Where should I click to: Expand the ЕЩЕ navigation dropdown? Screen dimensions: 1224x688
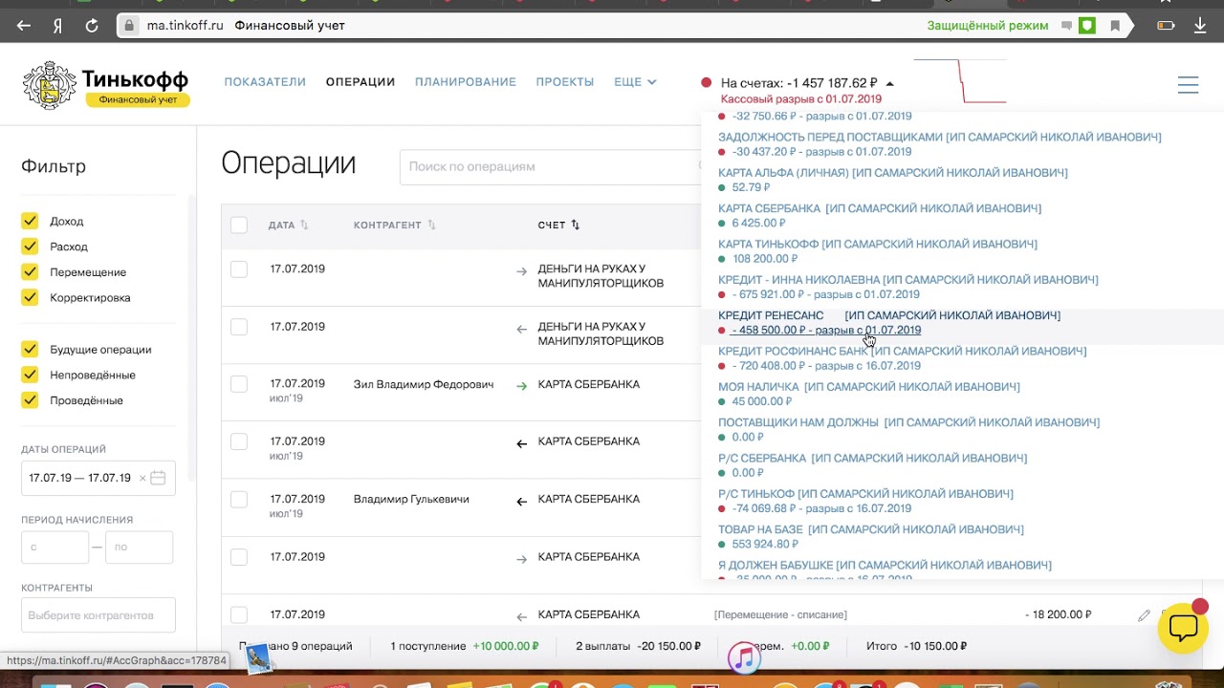635,82
